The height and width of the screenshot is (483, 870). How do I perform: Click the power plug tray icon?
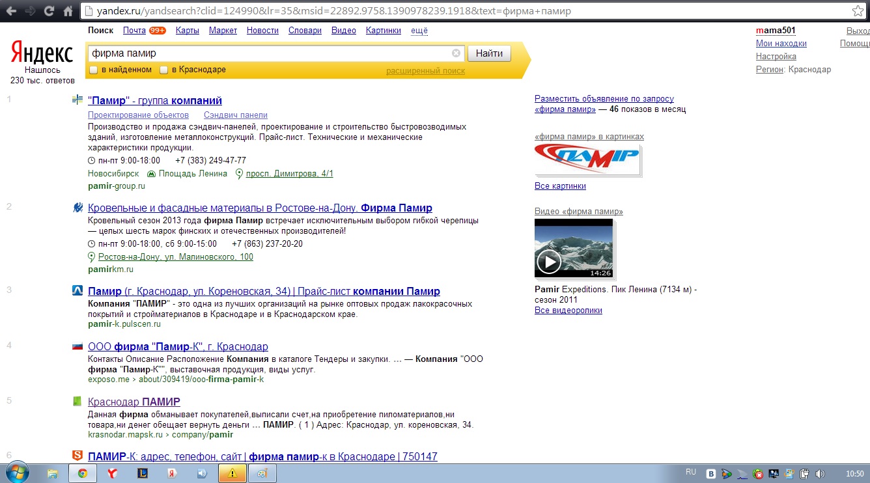[805, 473]
